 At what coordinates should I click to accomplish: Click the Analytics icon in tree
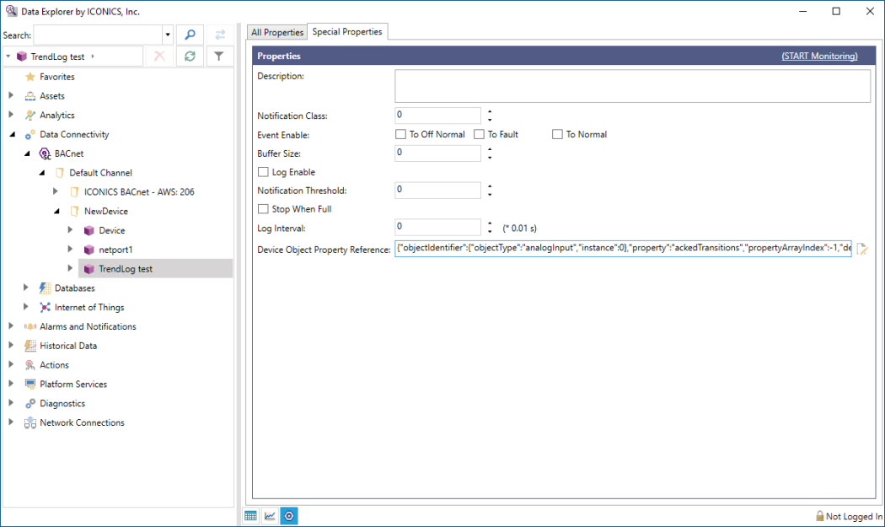[x=30, y=116]
